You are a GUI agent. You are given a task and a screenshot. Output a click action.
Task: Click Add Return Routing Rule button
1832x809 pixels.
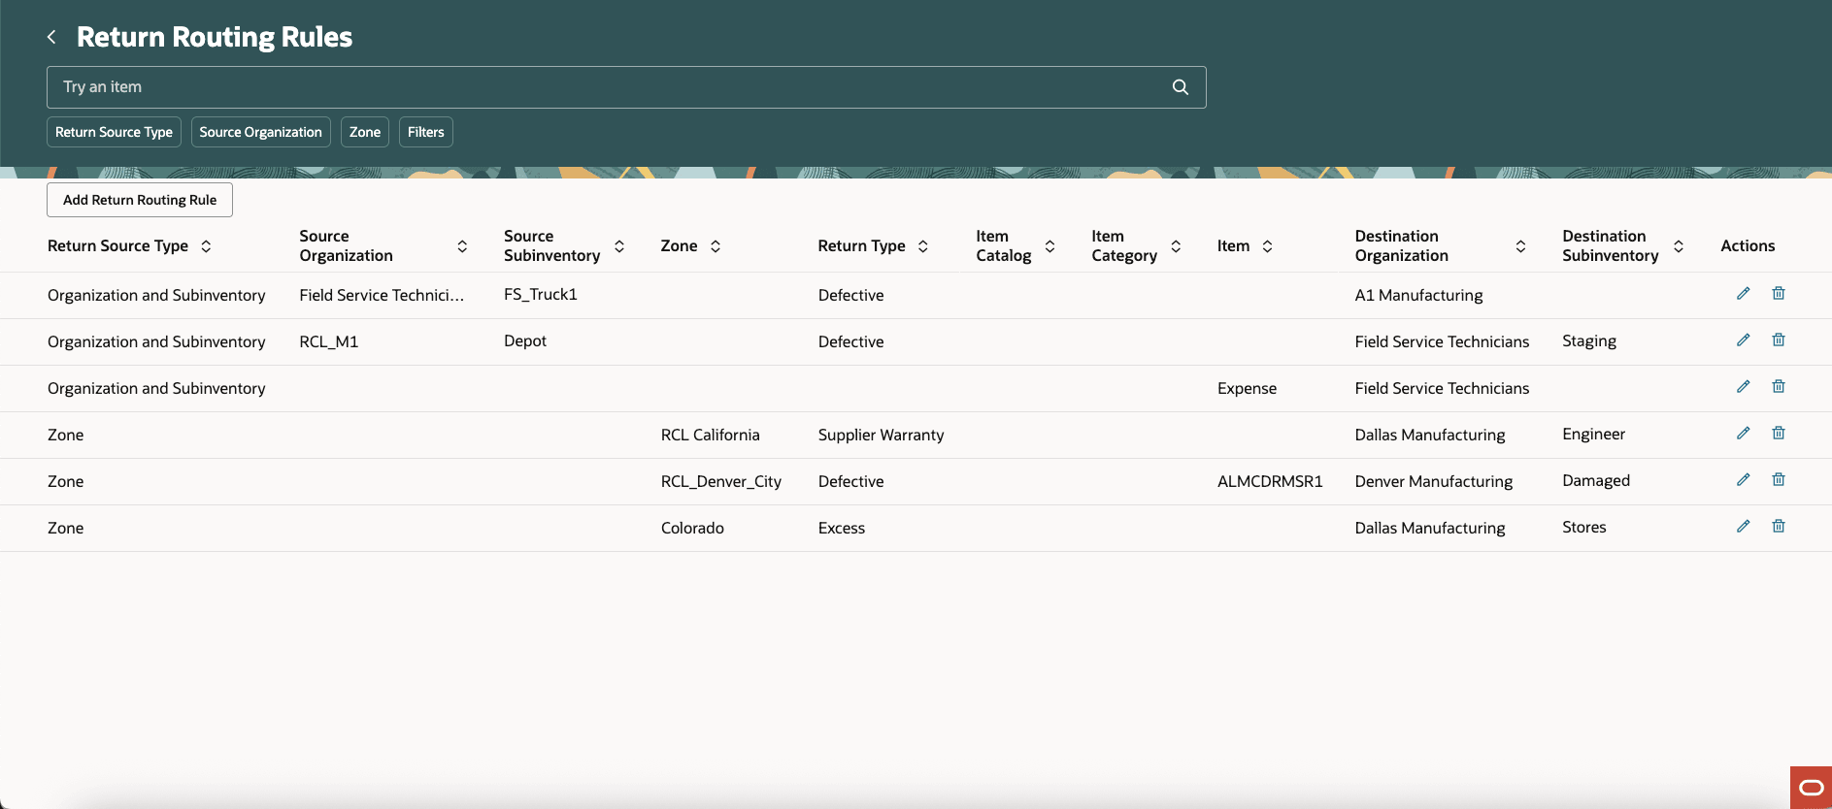coord(140,200)
